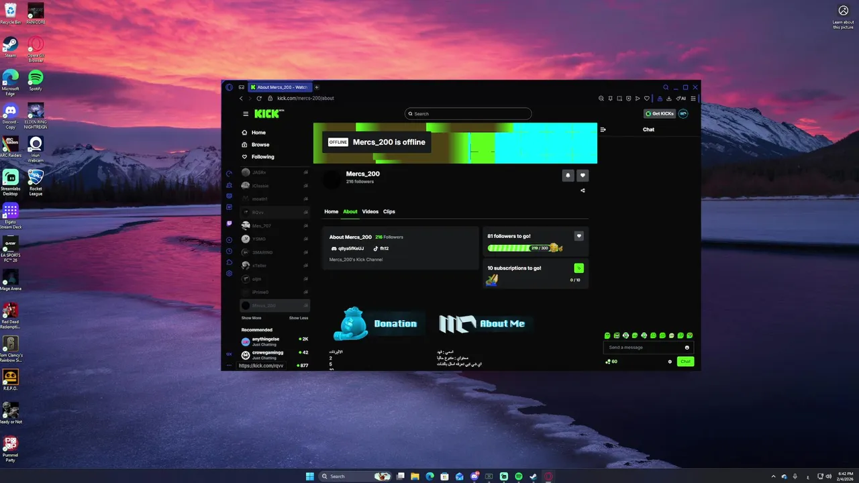Viewport: 859px width, 483px height.
Task: Open recommended channel anythingelse
Action: tap(275, 341)
